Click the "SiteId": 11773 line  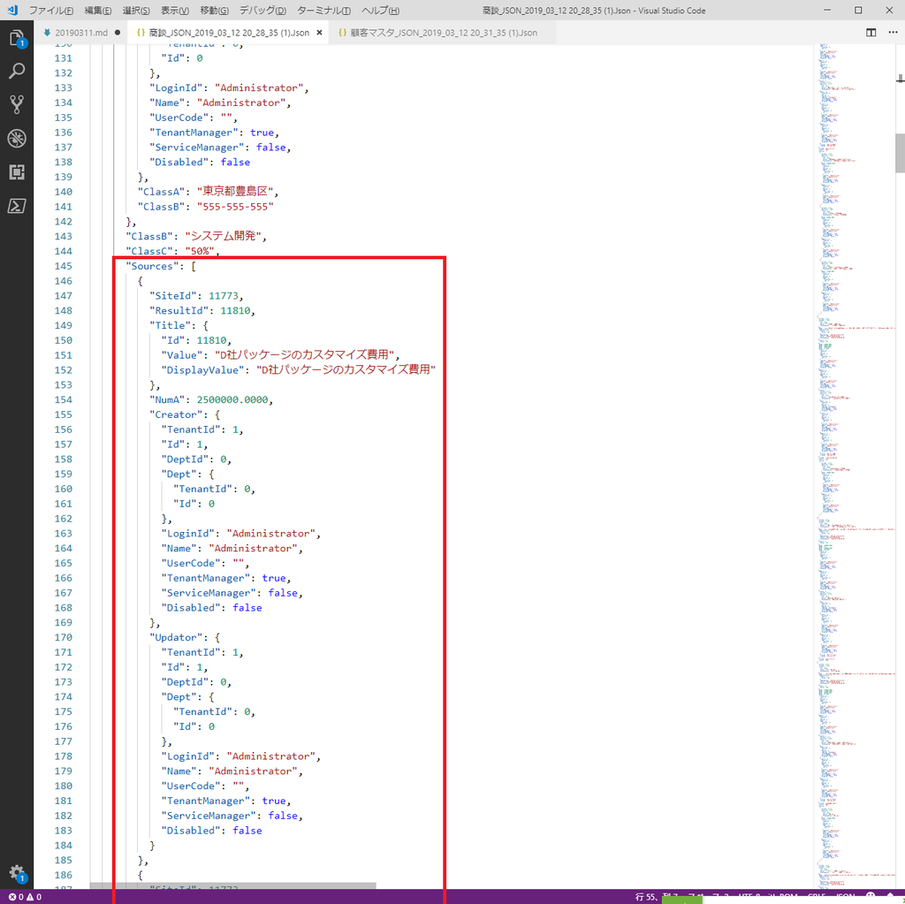click(196, 295)
